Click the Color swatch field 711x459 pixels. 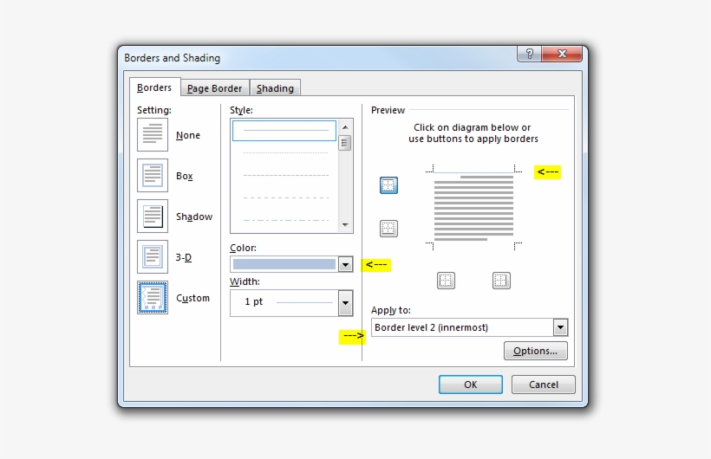[x=284, y=264]
